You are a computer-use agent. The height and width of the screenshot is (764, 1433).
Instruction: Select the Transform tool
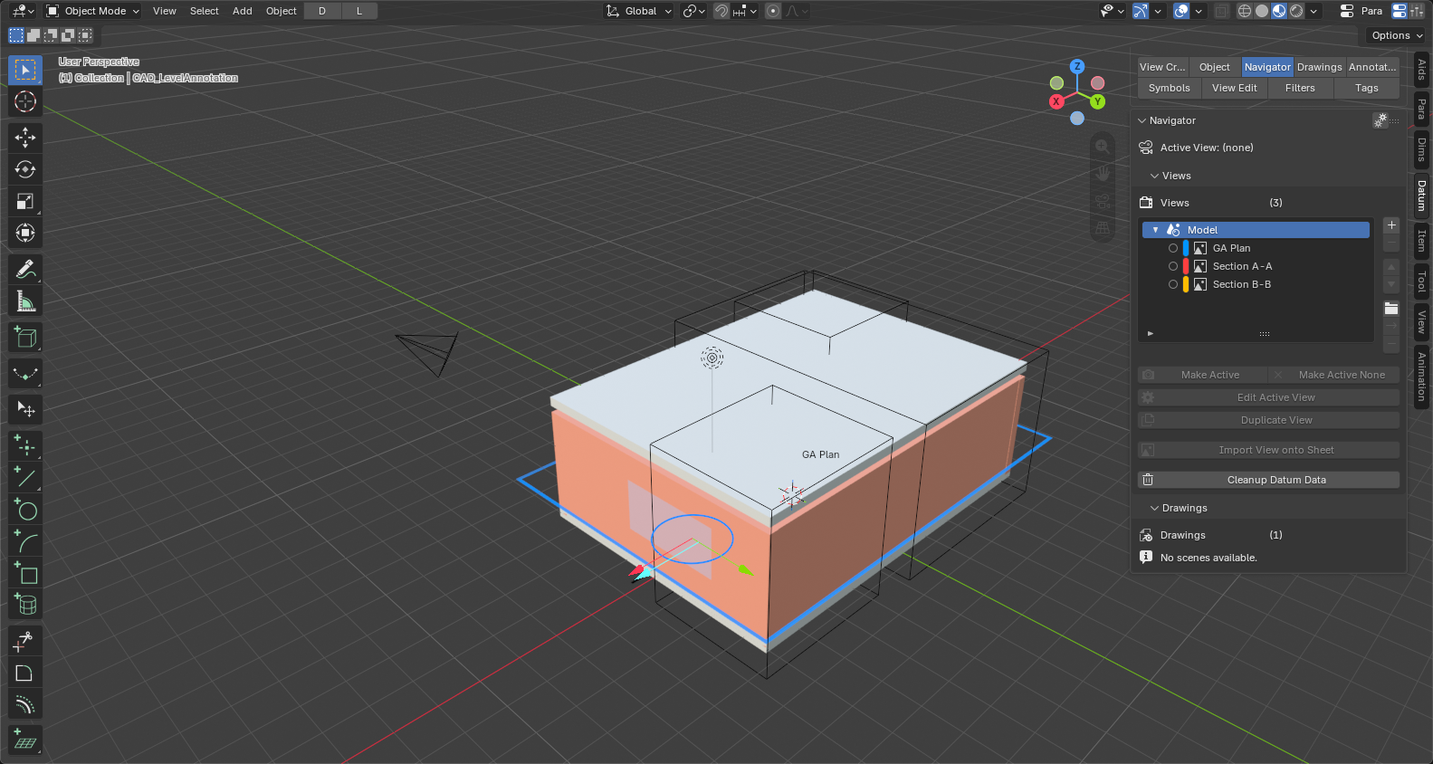point(25,233)
